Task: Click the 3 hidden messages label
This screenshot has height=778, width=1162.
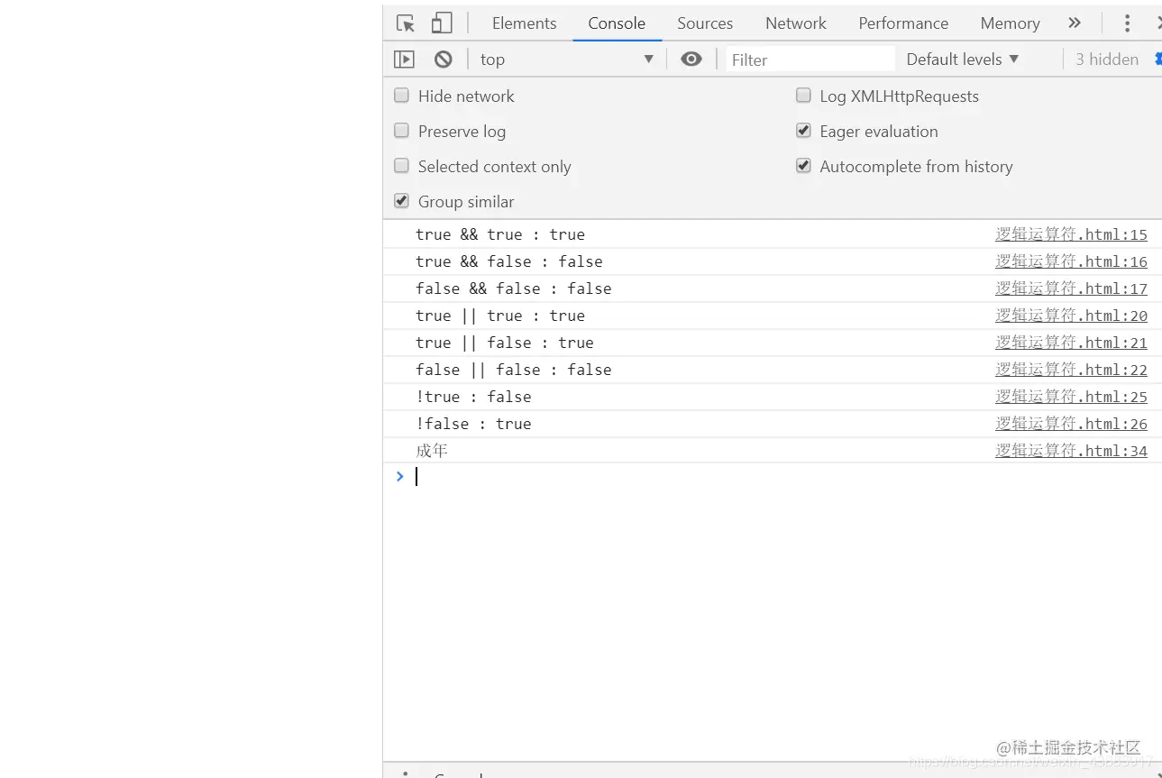Action: 1107,59
